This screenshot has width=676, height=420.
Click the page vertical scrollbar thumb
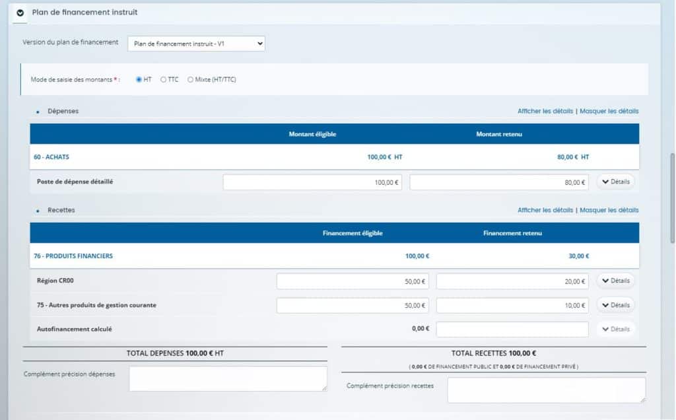tap(672, 198)
